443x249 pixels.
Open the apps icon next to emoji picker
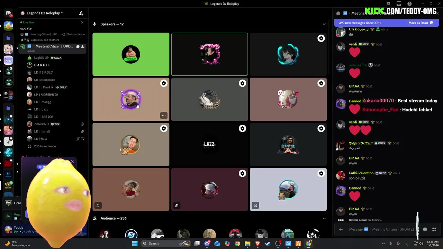point(434,229)
